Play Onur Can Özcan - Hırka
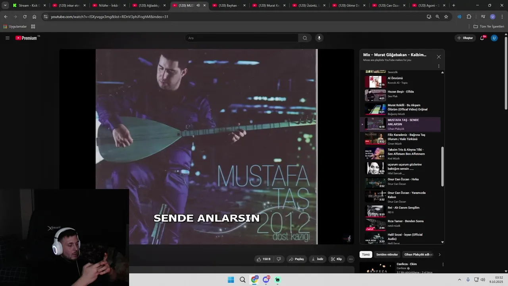Viewport: 508px width, 286px height. click(x=401, y=182)
